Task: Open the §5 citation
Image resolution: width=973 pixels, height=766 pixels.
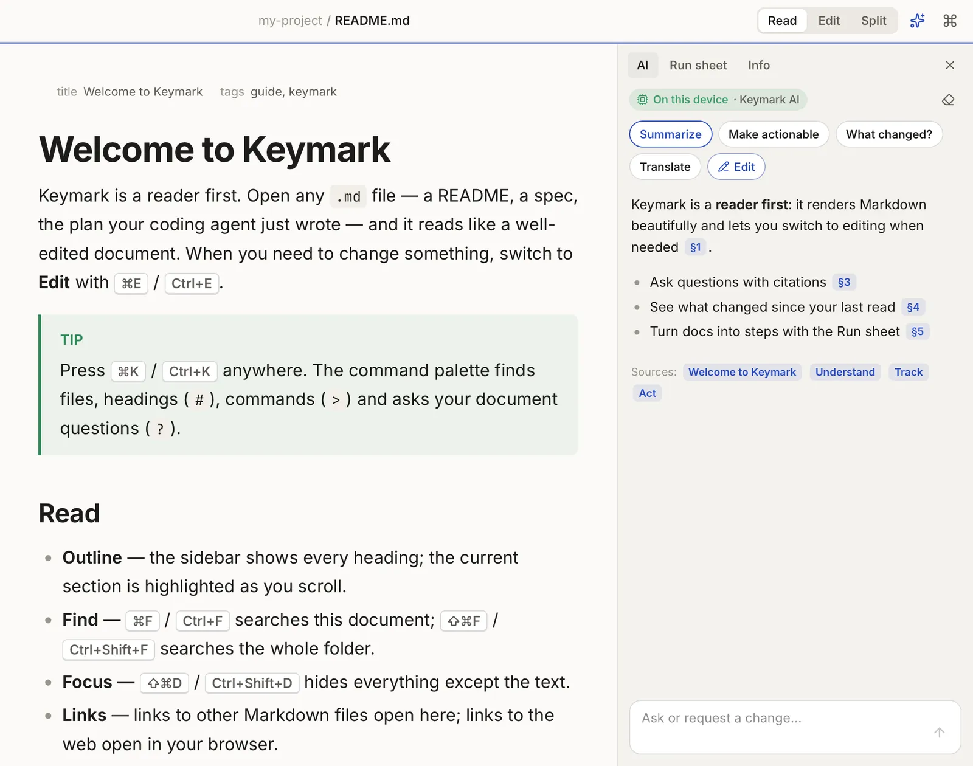Action: [918, 331]
